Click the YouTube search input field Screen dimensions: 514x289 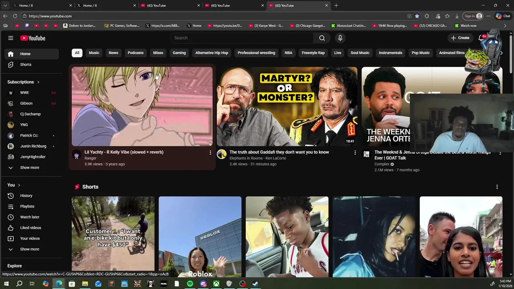pyautogui.click(x=242, y=38)
